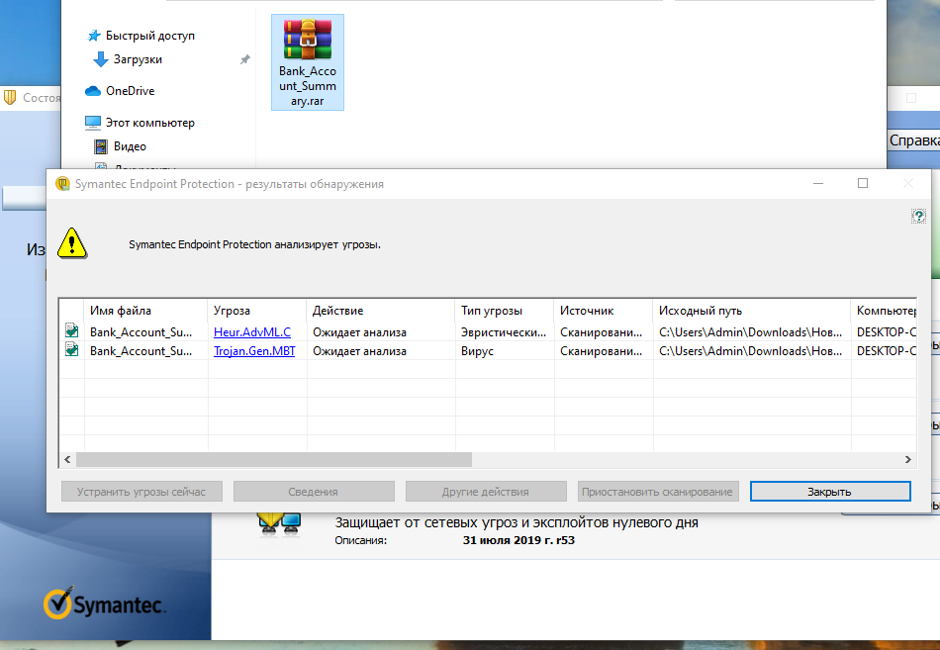Screen dimensions: 940x650
Task: Sort by Компьютер column header
Action: pos(884,311)
